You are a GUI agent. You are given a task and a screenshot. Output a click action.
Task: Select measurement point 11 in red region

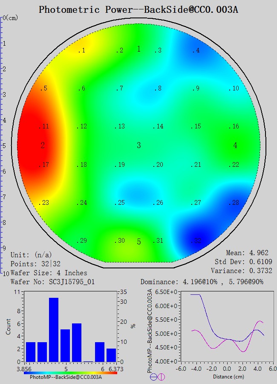click(44, 126)
